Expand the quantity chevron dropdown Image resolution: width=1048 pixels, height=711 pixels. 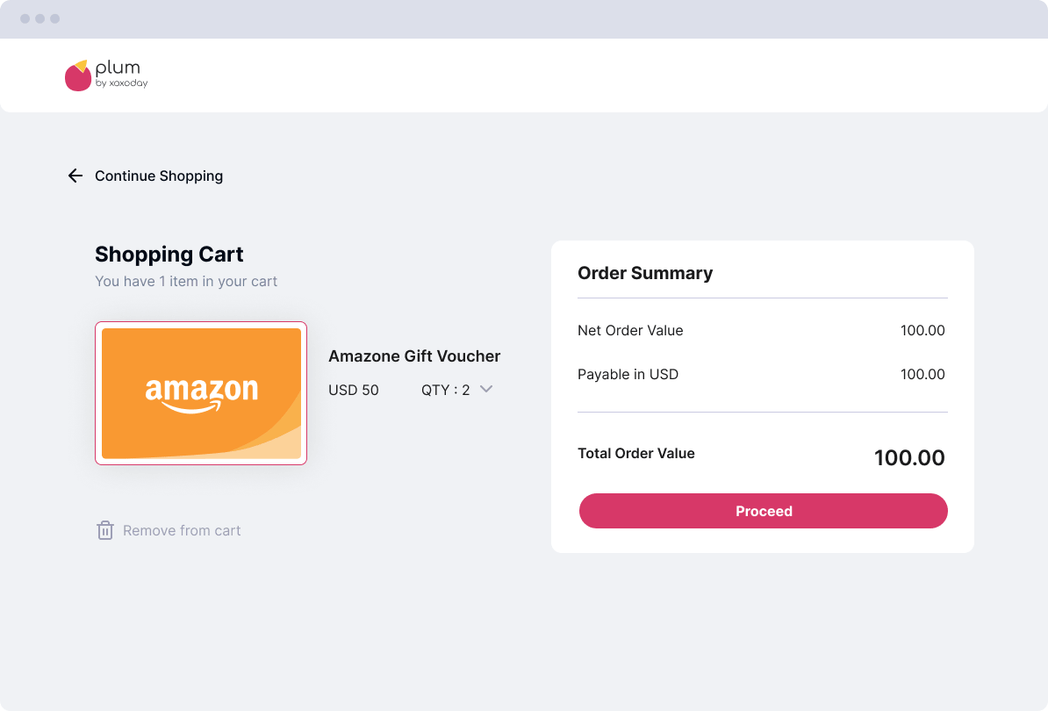tap(486, 390)
